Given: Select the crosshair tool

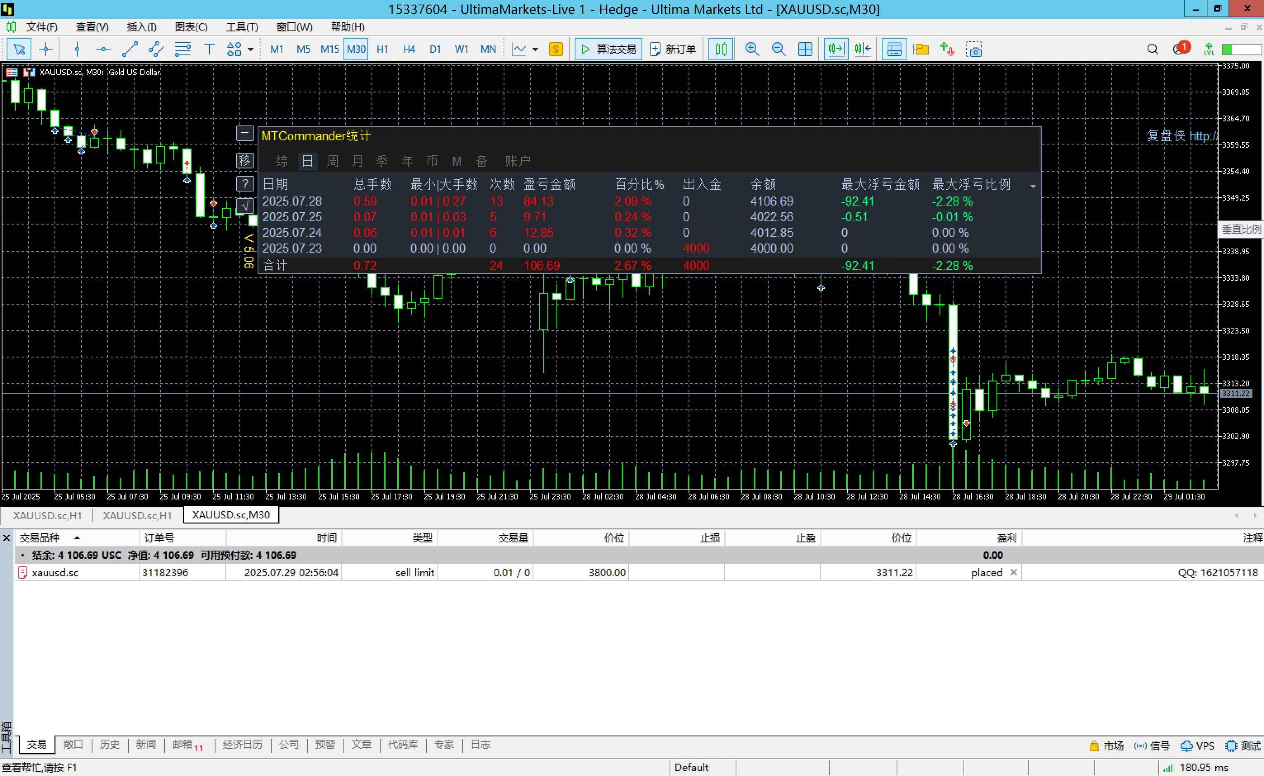Looking at the screenshot, I should pyautogui.click(x=46, y=49).
